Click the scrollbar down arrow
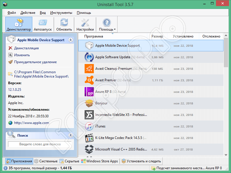 click(226, 155)
